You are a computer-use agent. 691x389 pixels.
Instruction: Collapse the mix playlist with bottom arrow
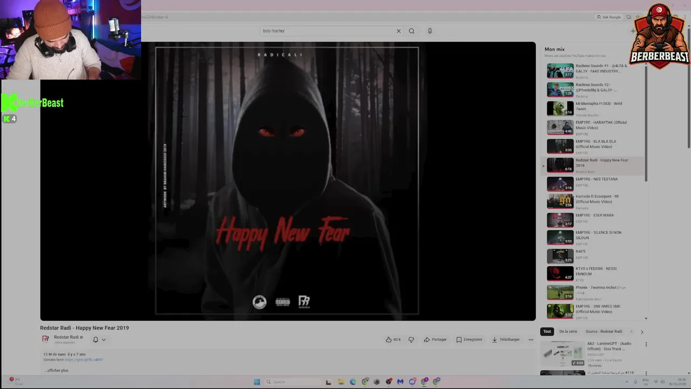[646, 319]
